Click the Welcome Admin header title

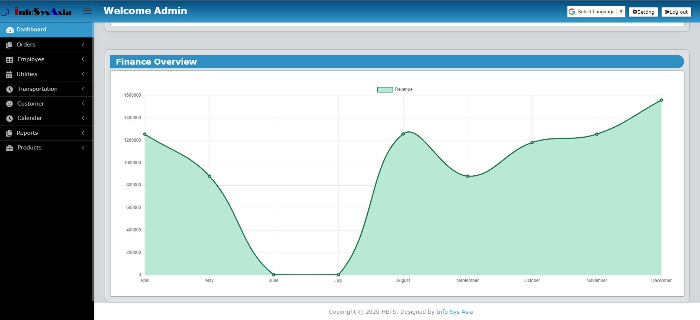(145, 11)
